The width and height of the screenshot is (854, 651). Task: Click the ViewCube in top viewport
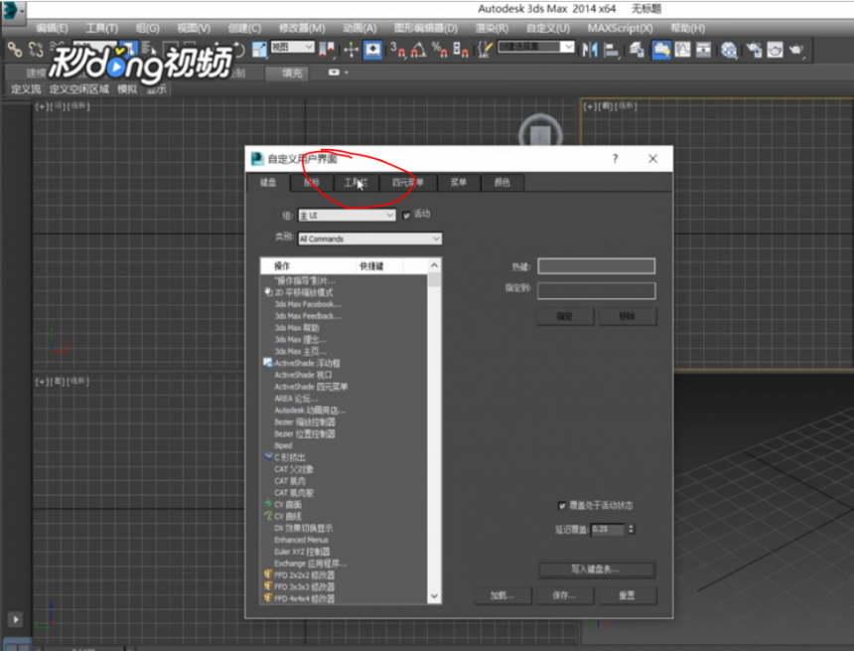tap(540, 132)
